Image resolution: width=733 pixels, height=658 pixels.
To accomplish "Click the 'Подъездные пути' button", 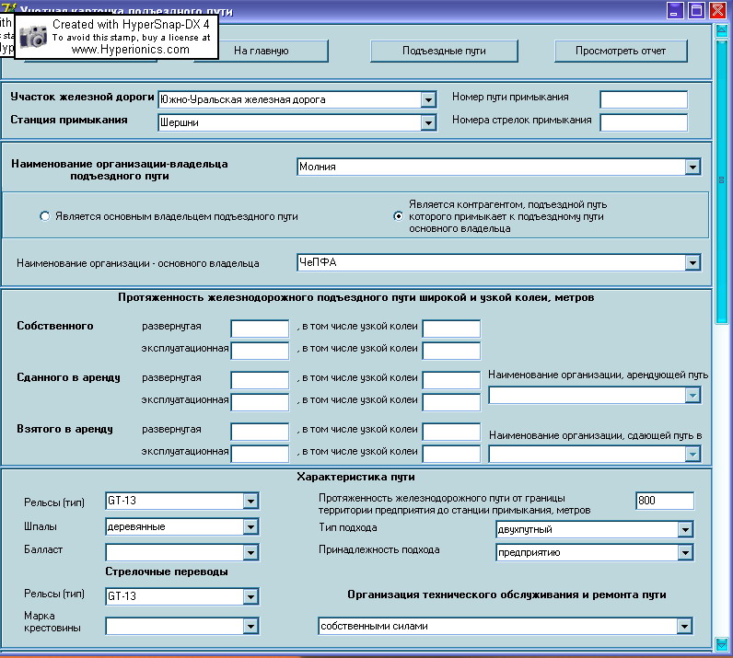I will click(444, 51).
